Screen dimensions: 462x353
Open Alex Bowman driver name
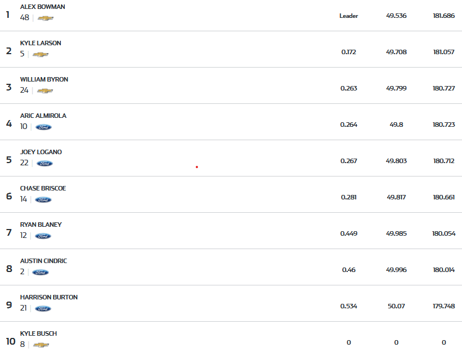click(43, 7)
